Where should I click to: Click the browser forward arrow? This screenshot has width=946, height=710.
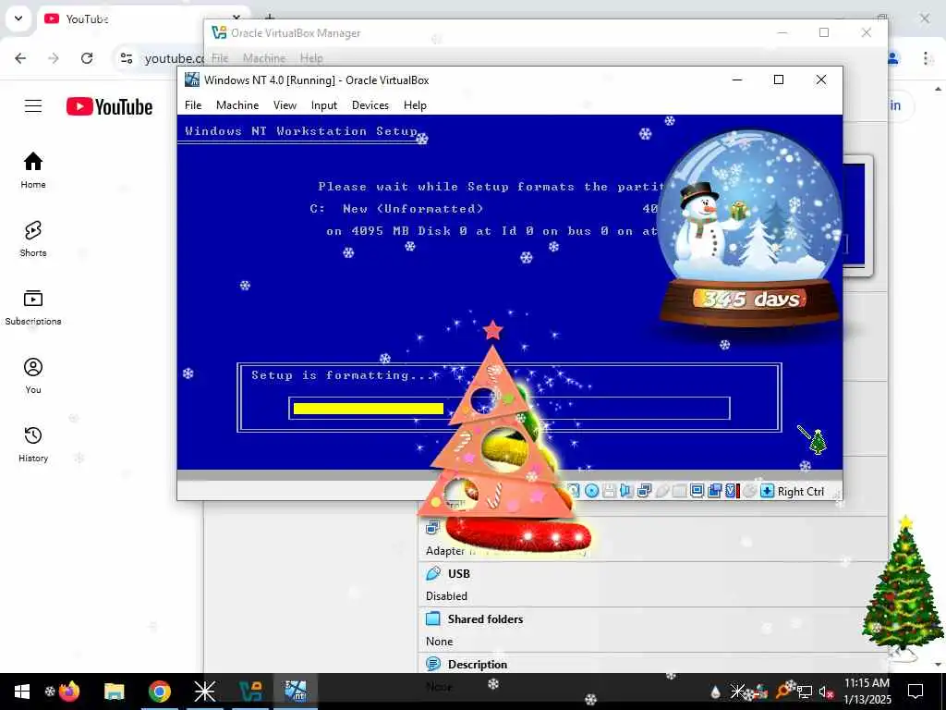pyautogui.click(x=54, y=58)
